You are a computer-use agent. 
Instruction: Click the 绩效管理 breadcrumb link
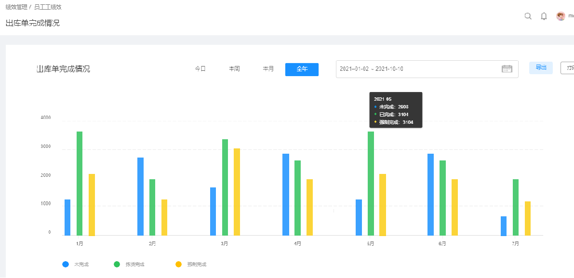(x=16, y=7)
